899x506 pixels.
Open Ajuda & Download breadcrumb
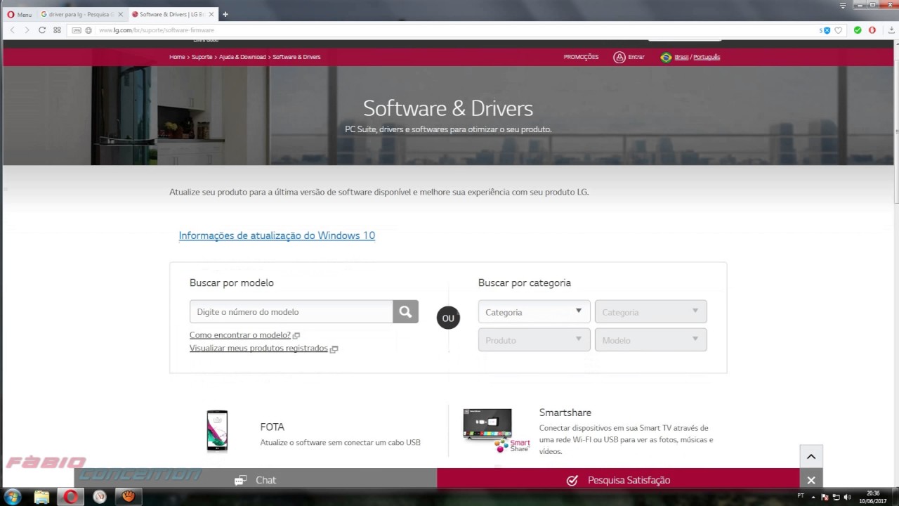[242, 57]
